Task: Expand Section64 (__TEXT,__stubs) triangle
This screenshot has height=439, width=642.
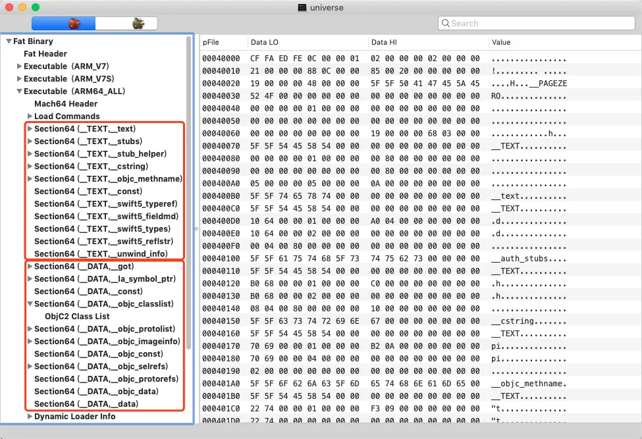Action: pyautogui.click(x=30, y=141)
